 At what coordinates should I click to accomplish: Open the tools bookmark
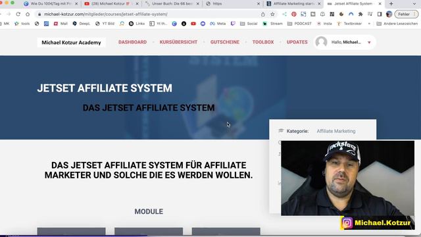pyautogui.click(x=22, y=24)
